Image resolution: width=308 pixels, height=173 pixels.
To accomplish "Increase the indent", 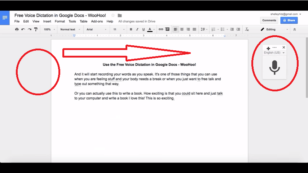I will (x=238, y=29).
